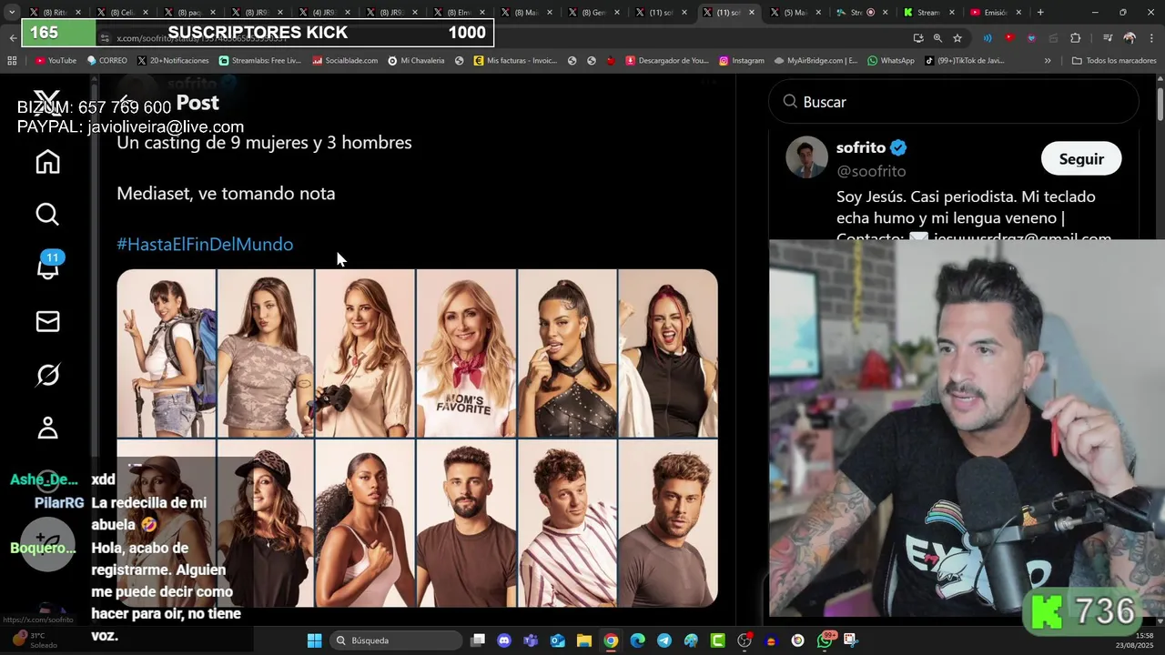This screenshot has height=655, width=1165.
Task: Open the browser zoom magnifier icon
Action: tap(937, 38)
